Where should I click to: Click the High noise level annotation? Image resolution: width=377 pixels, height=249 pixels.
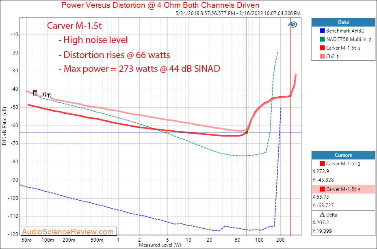93,40
